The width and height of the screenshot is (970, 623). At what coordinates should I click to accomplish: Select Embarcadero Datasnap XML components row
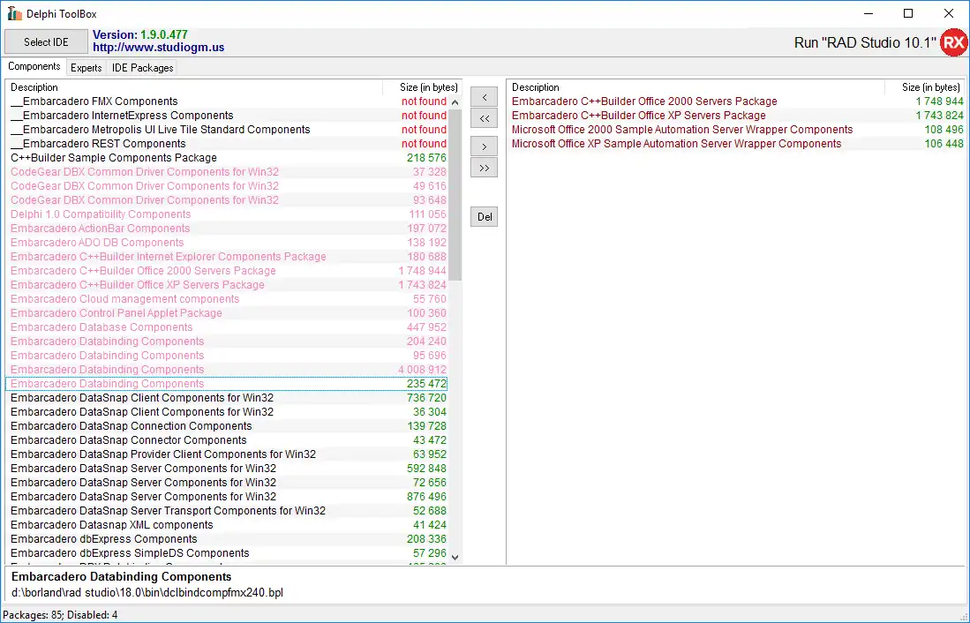pos(228,525)
